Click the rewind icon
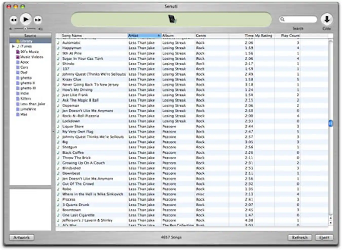This screenshot has width=342, height=250. pyautogui.click(x=13, y=19)
